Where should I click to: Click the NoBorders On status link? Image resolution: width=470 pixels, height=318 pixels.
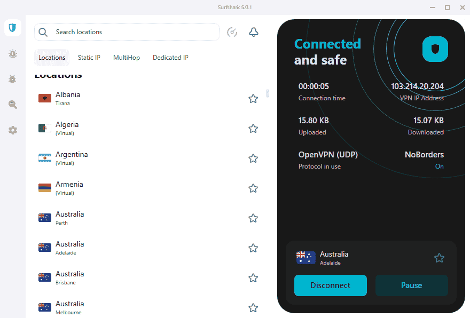440,166
